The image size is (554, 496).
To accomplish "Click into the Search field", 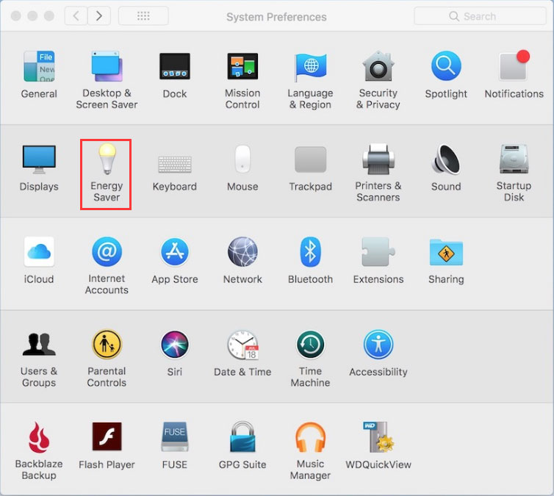I will (480, 16).
